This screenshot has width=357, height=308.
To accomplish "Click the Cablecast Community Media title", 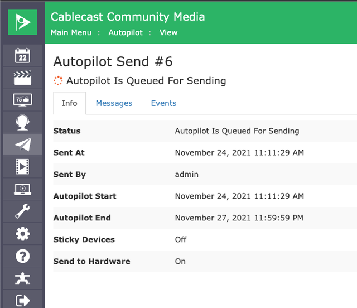I will pos(128,17).
